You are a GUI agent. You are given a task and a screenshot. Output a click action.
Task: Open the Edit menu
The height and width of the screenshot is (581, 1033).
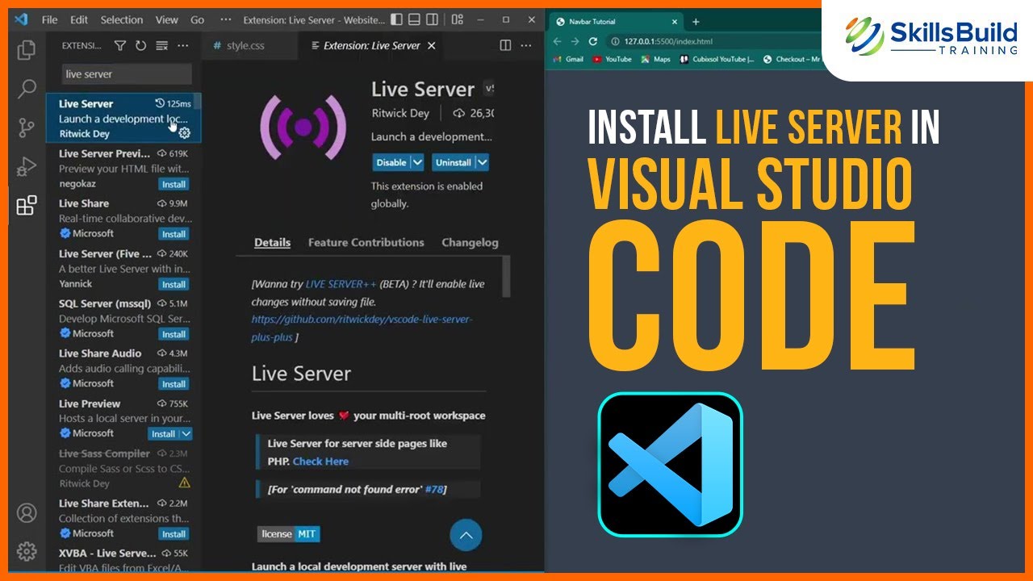coord(79,19)
